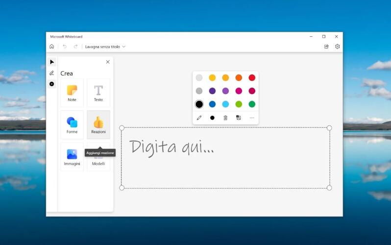Viewport: 391px width, 245px height.
Task: Insert a Testo text box
Action: point(98,93)
